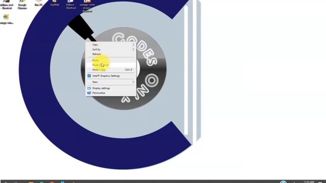Select the This PC desktop icon
Viewport: 326px width, 183px height.
tap(39, 3)
